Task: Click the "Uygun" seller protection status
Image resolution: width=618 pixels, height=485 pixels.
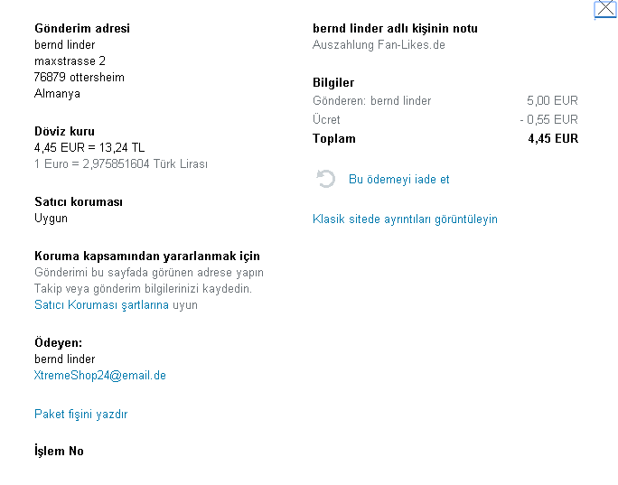Action: click(51, 219)
